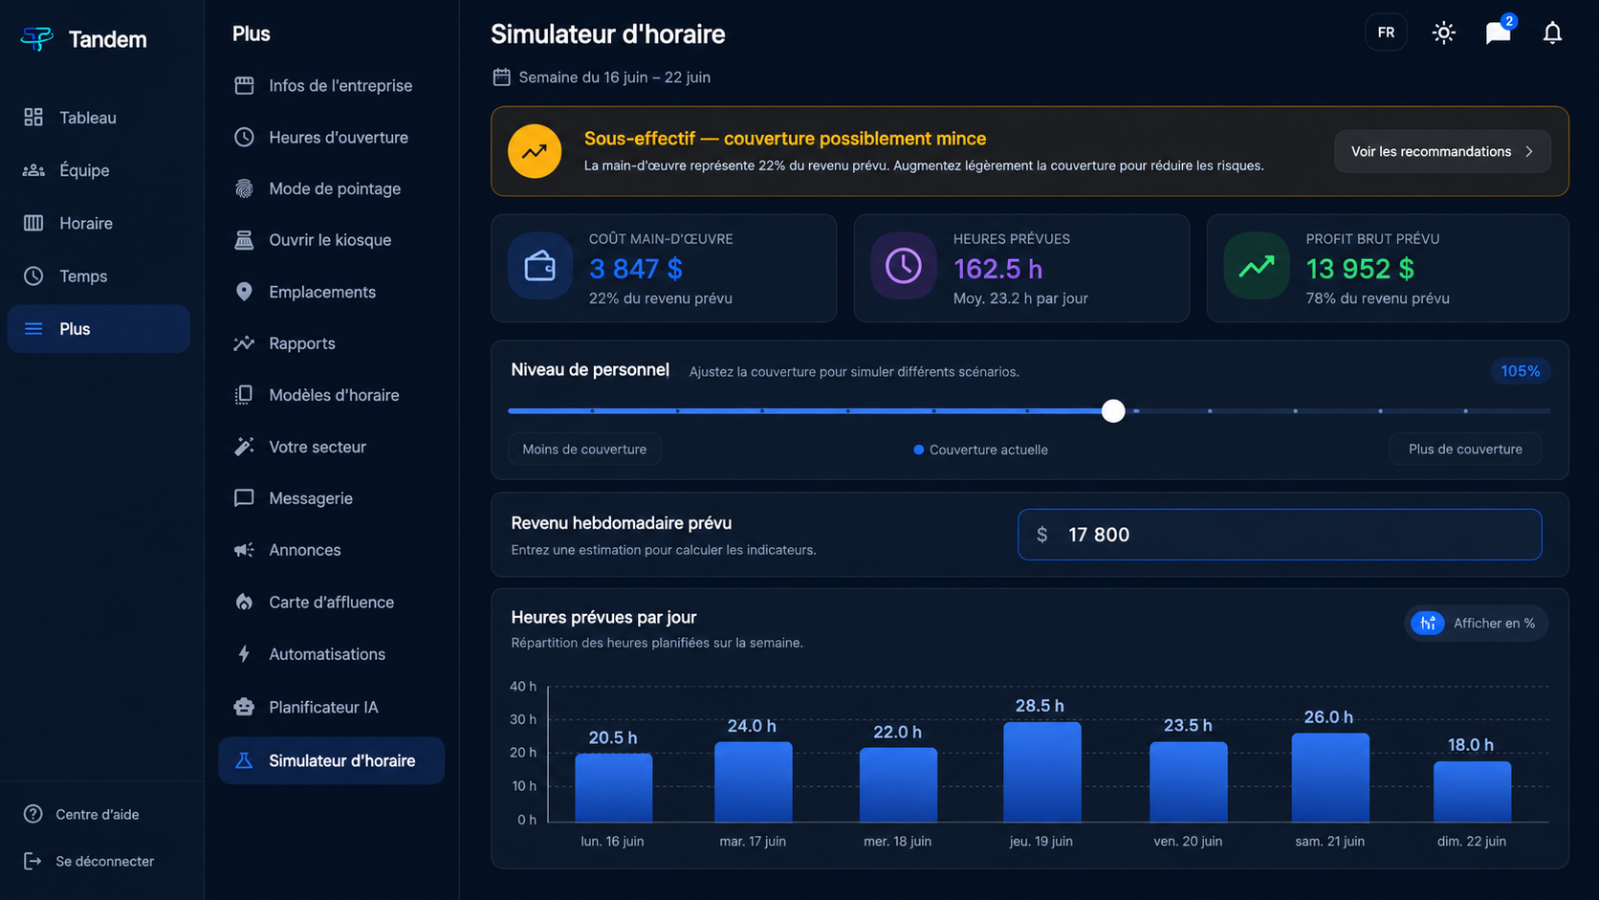Image resolution: width=1599 pixels, height=900 pixels.
Task: Toggle light theme with sun icon
Action: [1444, 33]
